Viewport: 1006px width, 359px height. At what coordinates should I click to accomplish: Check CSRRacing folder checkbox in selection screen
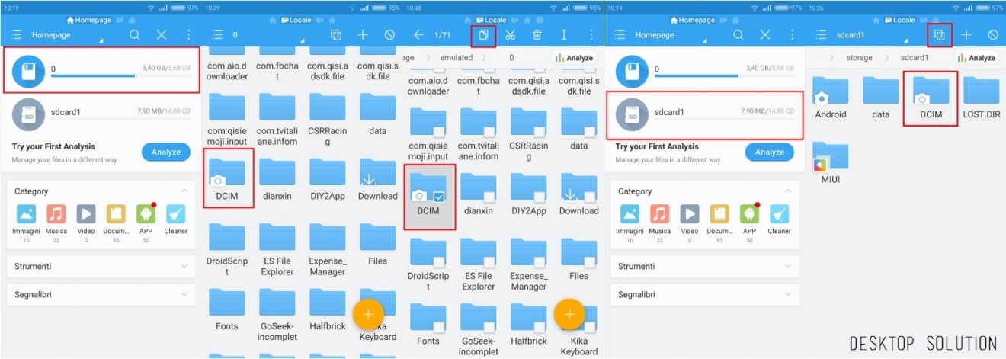540,131
